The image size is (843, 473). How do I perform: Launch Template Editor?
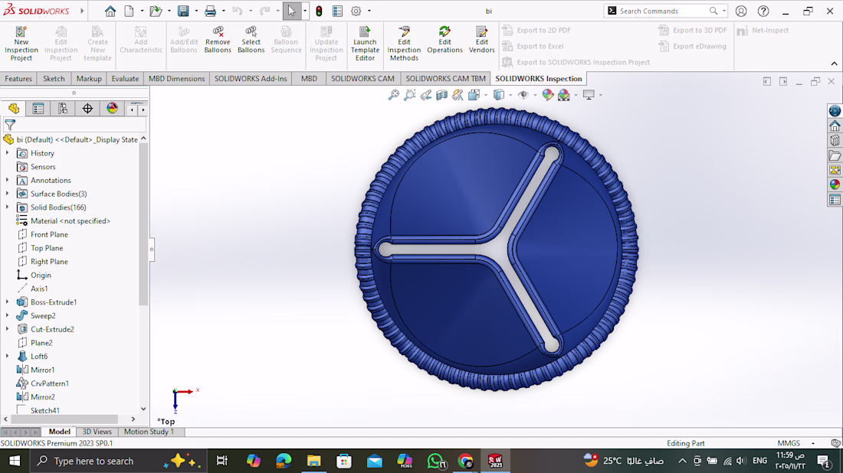[365, 44]
